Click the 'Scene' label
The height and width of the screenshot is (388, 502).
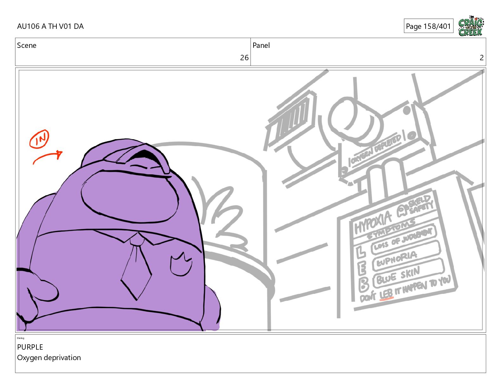point(27,45)
